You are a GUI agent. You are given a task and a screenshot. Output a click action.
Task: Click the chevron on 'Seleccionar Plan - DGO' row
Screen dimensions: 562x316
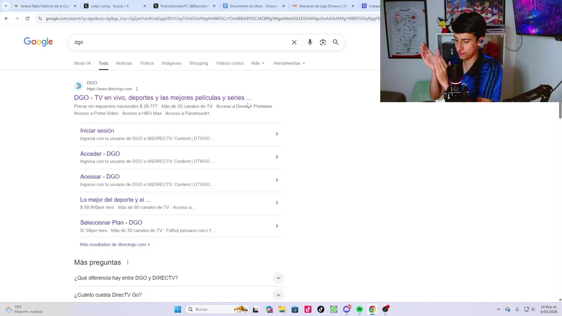(277, 226)
